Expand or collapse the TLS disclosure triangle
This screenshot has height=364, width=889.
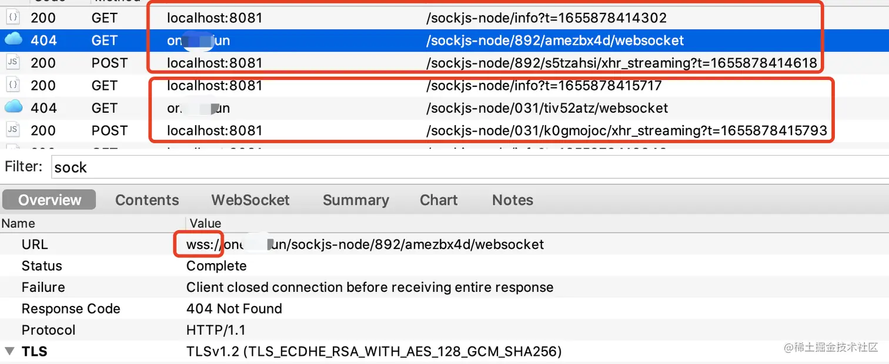[9, 352]
